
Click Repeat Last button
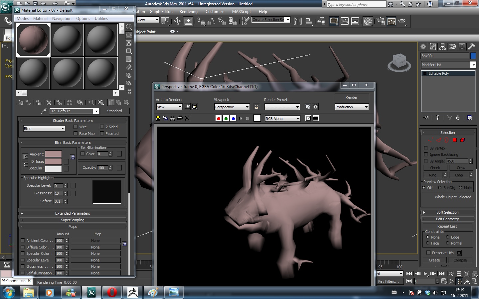[447, 226]
